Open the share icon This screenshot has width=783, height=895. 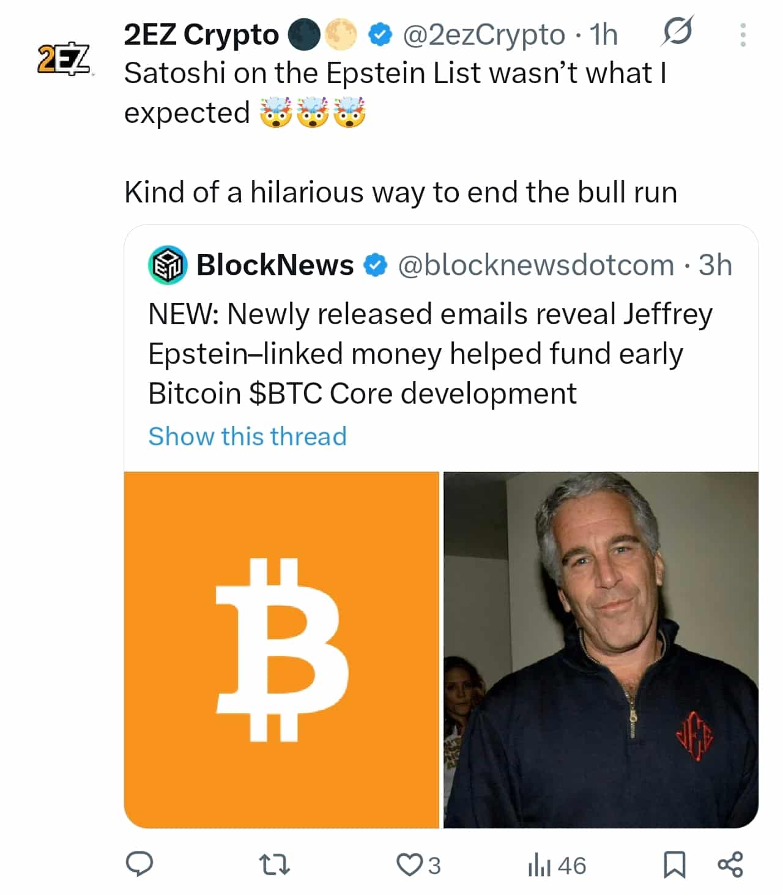(730, 864)
